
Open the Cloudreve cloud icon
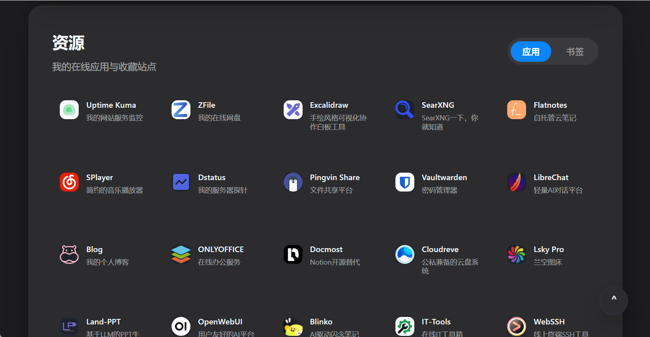point(404,254)
